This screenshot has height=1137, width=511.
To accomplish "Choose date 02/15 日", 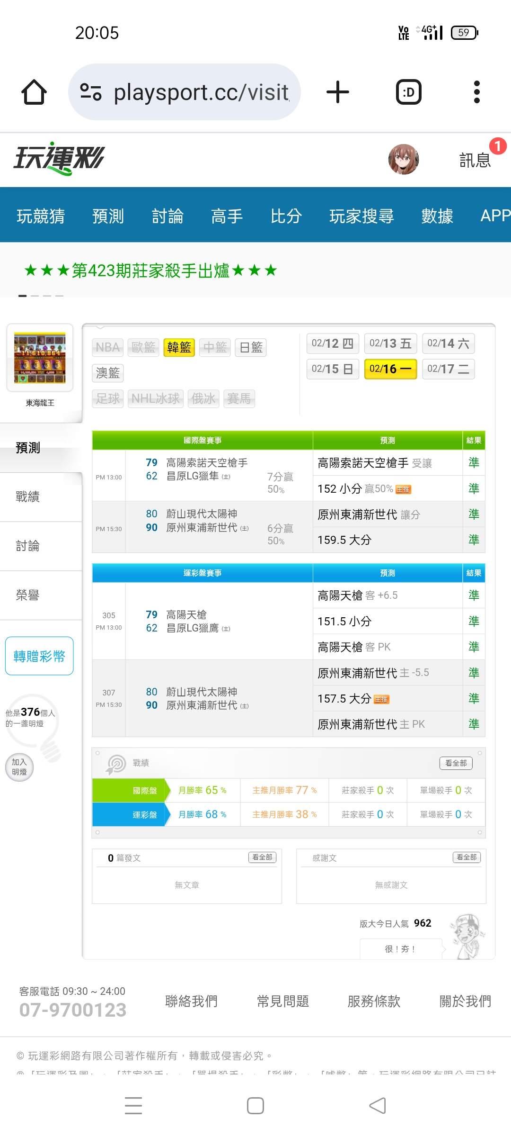I will (x=333, y=369).
